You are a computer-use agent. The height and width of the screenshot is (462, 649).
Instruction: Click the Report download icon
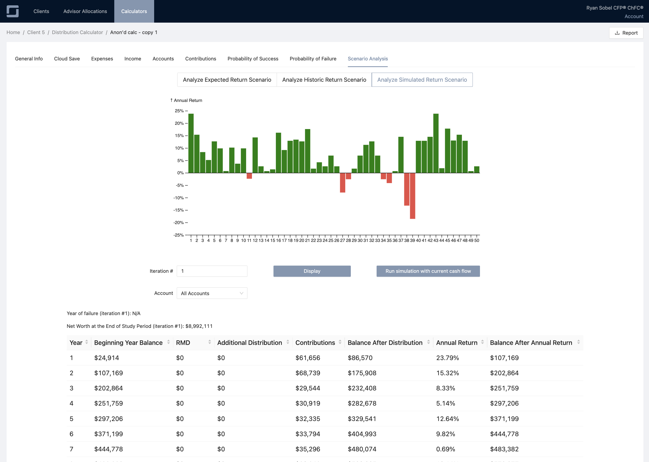(617, 33)
